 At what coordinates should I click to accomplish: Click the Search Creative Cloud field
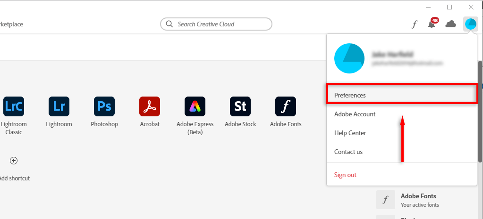coord(216,24)
